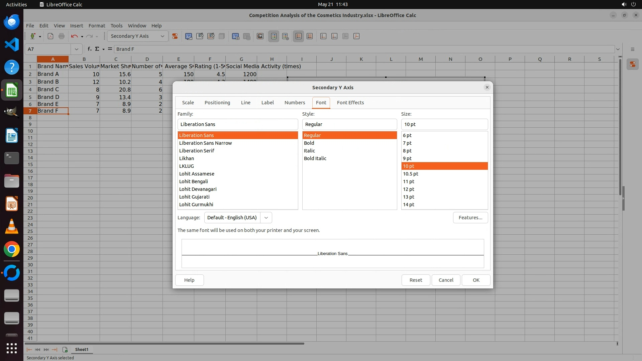
Task: Click the Export as PDF toolbar icon
Action: (x=50, y=36)
